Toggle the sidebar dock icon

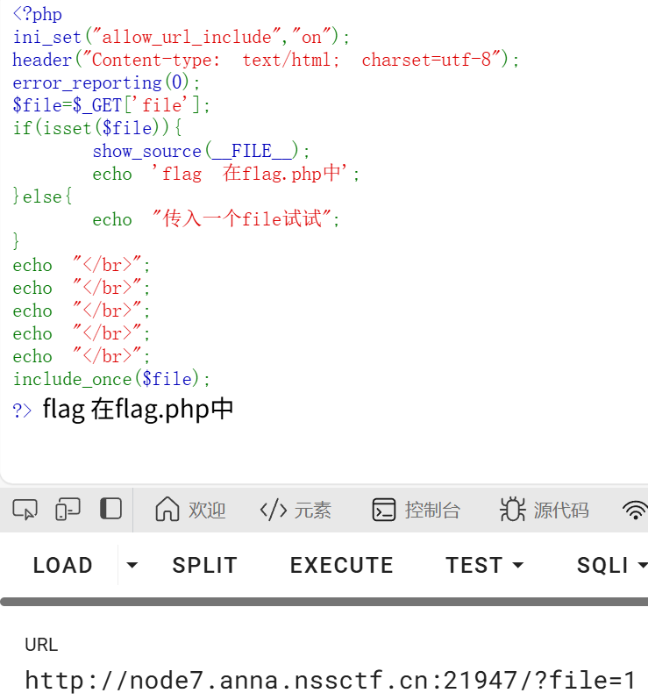click(110, 509)
